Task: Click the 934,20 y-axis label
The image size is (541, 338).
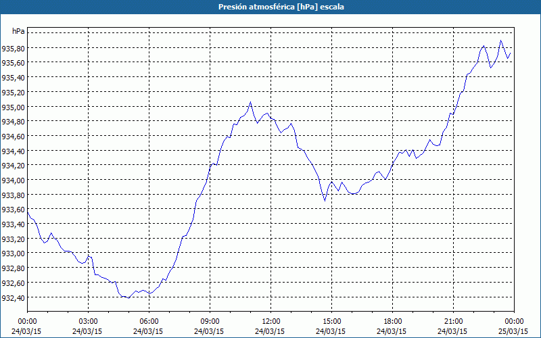Action: click(x=13, y=166)
